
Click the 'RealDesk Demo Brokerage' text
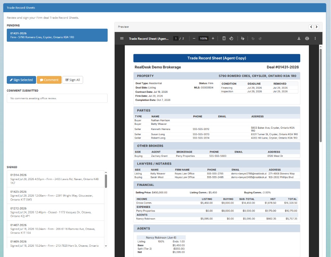pos(158,67)
